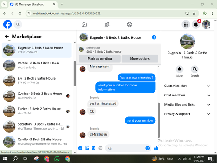Mark the listing as pending

point(99,59)
